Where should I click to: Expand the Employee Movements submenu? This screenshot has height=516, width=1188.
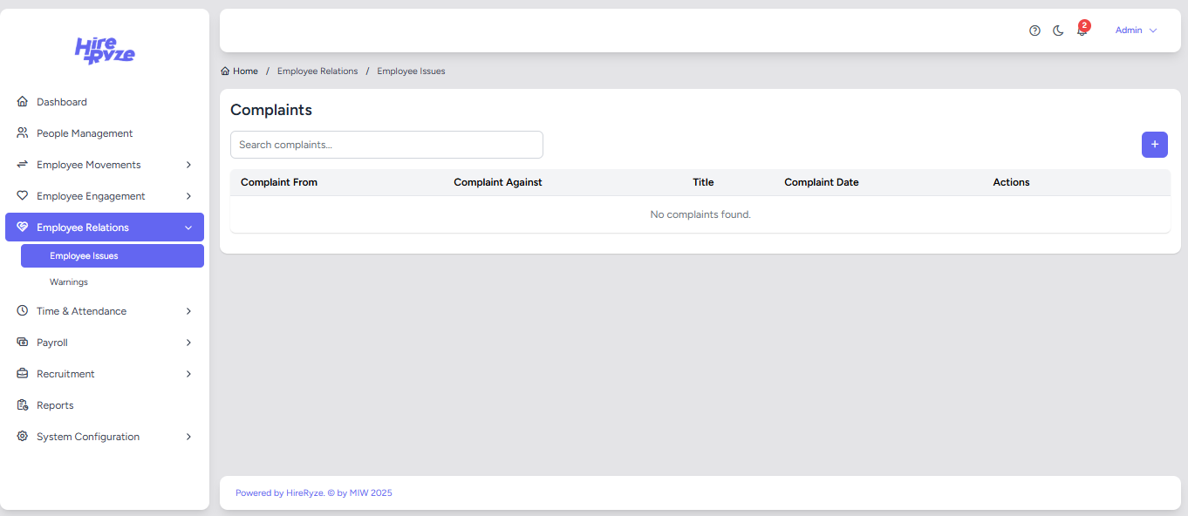coord(188,165)
